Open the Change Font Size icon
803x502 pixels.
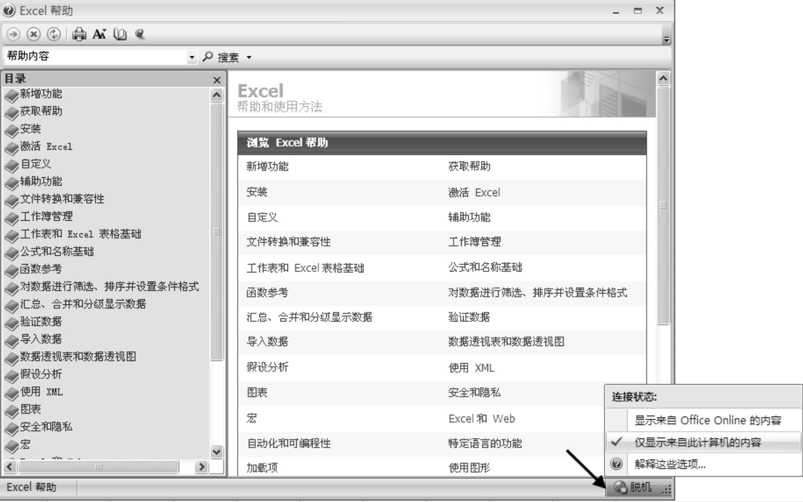tap(98, 35)
